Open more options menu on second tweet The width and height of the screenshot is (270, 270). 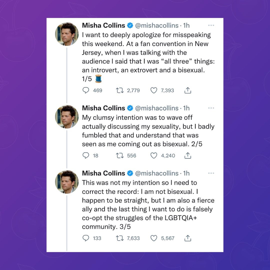click(211, 108)
